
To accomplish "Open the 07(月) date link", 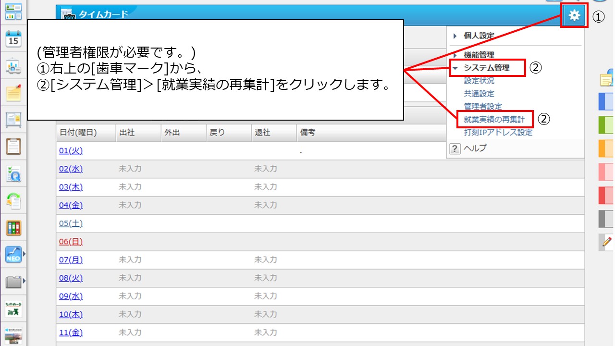I will tap(71, 260).
